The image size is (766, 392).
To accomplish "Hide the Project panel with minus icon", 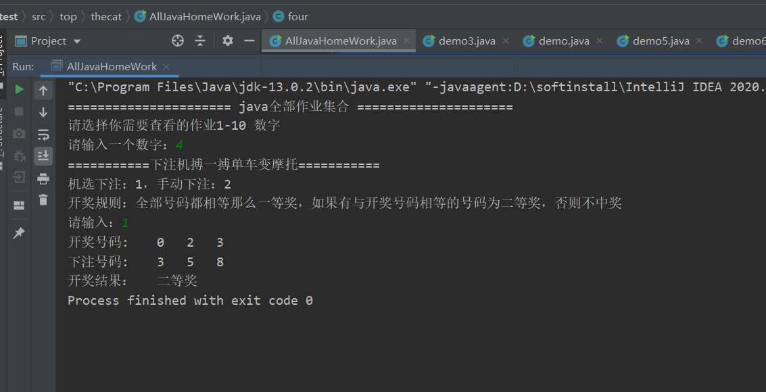I will tap(249, 41).
